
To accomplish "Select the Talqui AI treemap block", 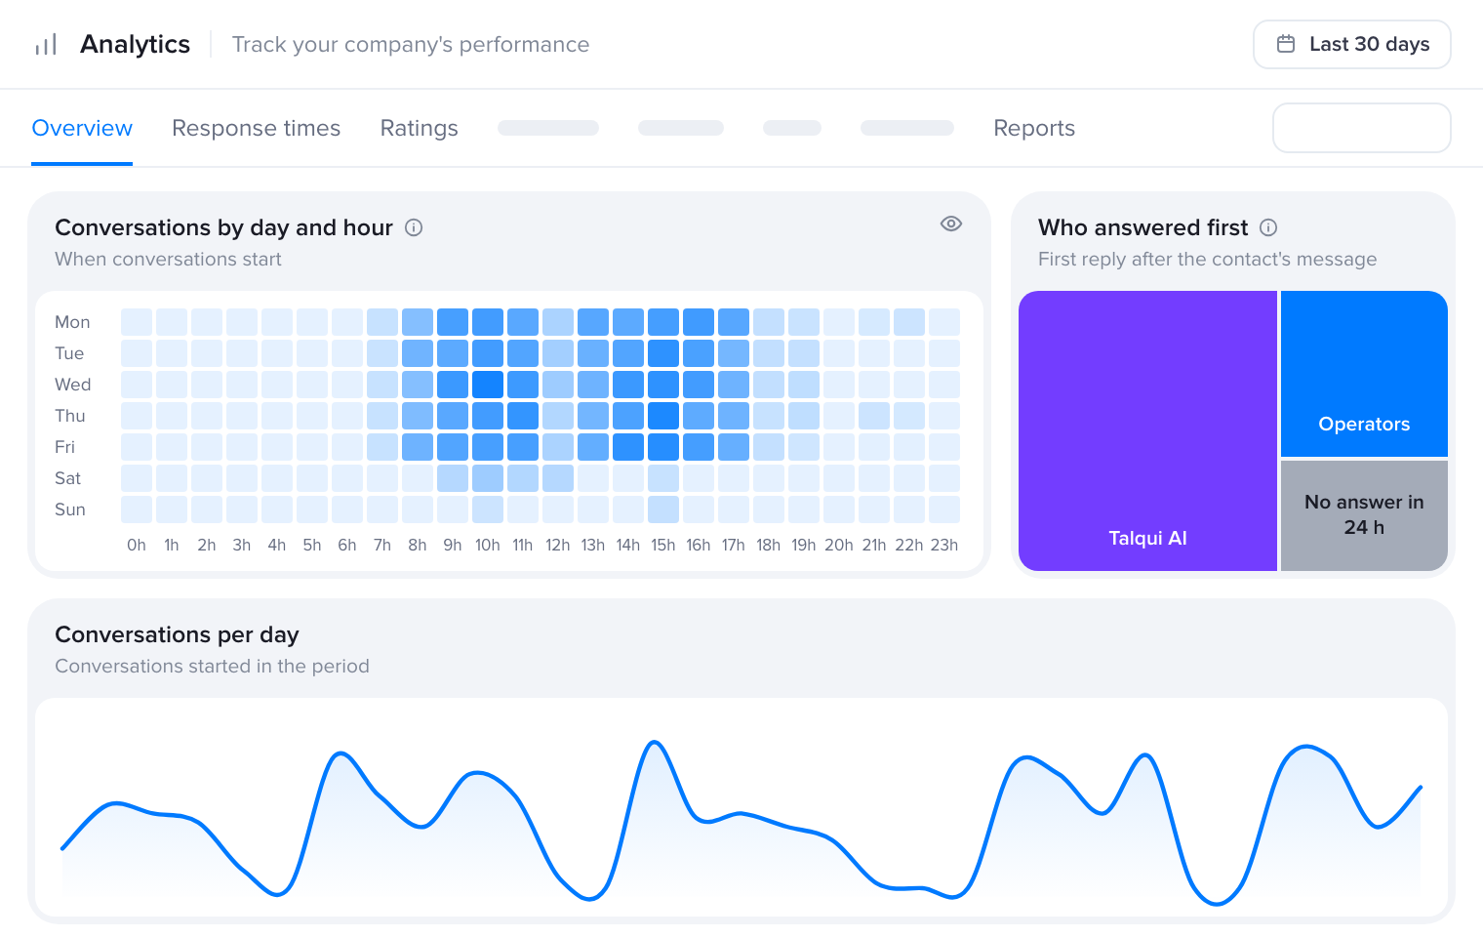I will (1147, 430).
